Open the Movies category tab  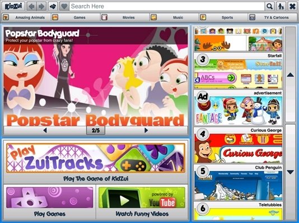tap(124, 17)
